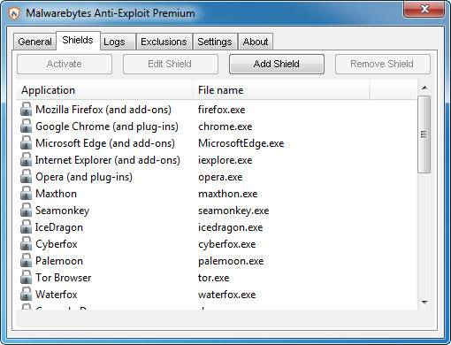This screenshot has width=451, height=345.
Task: Click the scrollbar up arrow
Action: (x=424, y=88)
